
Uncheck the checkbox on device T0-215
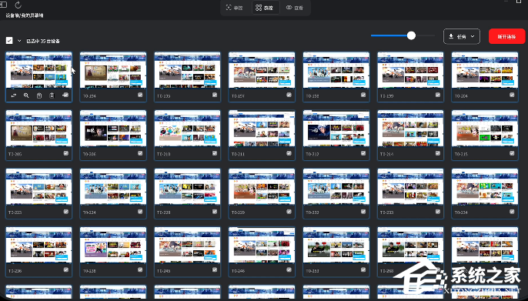(x=512, y=153)
